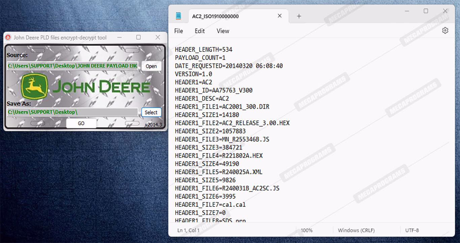Image resolution: width=460 pixels, height=243 pixels.
Task: Click the Source file path field
Action: tap(72, 66)
